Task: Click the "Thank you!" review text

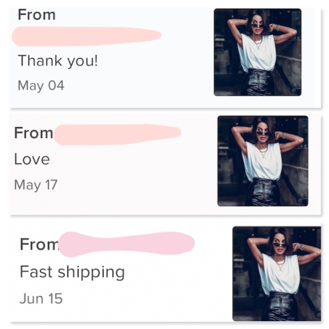Action: coord(58,61)
